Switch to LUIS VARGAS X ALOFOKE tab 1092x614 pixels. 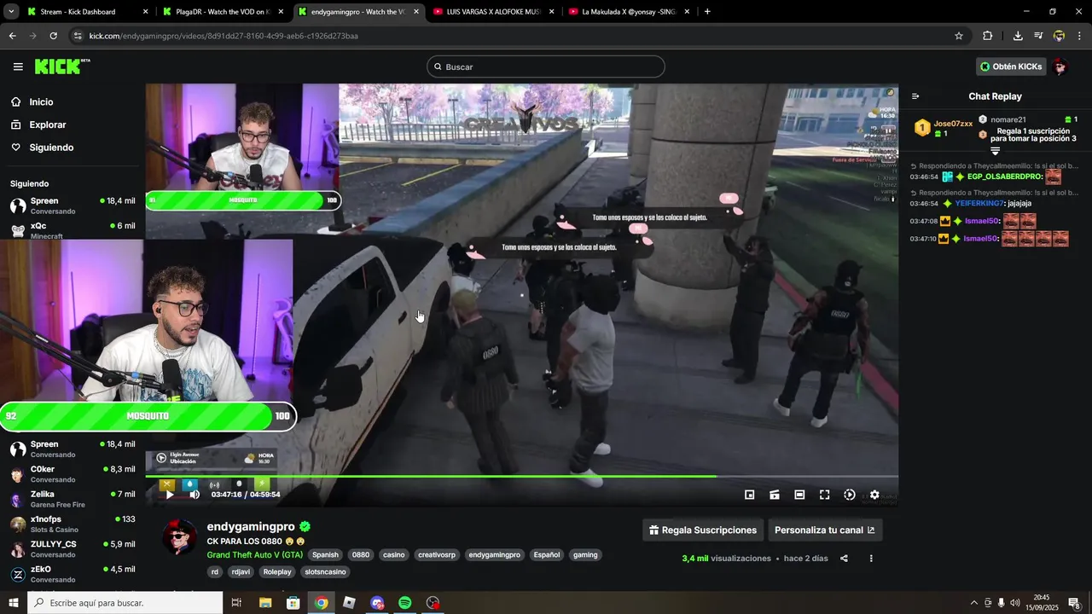[x=493, y=12]
